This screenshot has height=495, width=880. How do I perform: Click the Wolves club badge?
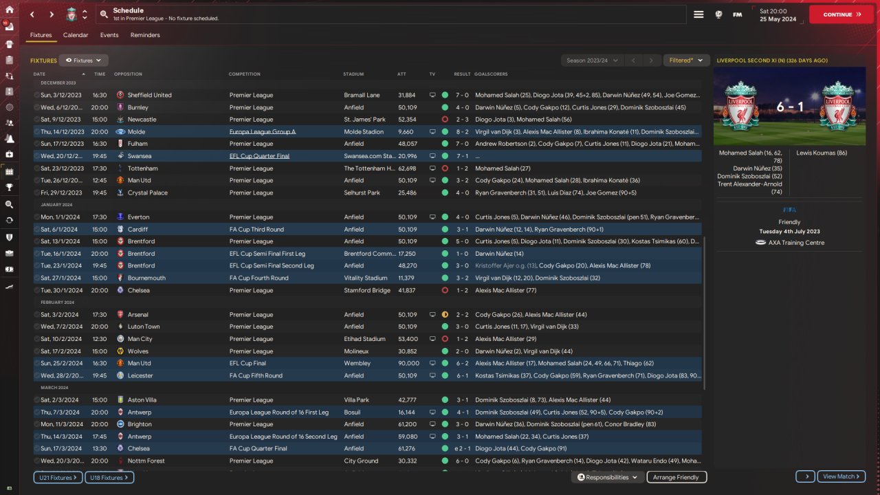pos(121,351)
